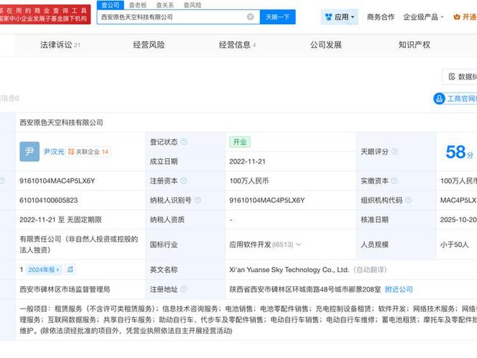Image resolution: width=477 pixels, height=358 pixels.
Task: Open the 2024年报 link
Action: (44, 270)
